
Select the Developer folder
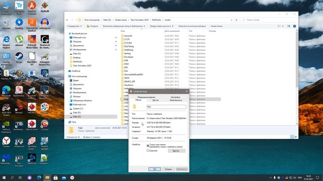(129, 57)
